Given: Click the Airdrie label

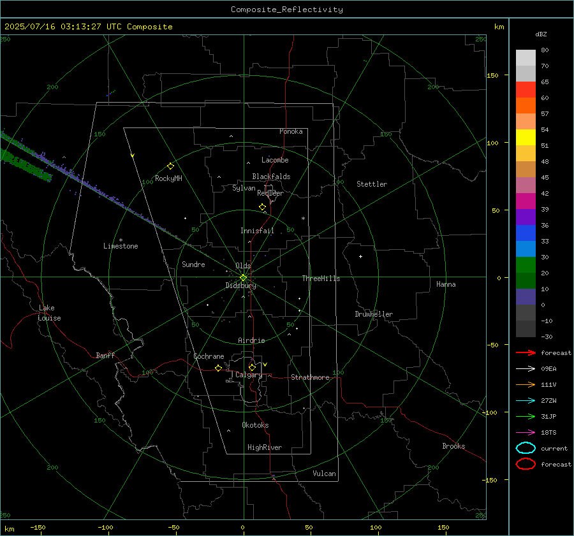Looking at the screenshot, I should tap(251, 340).
